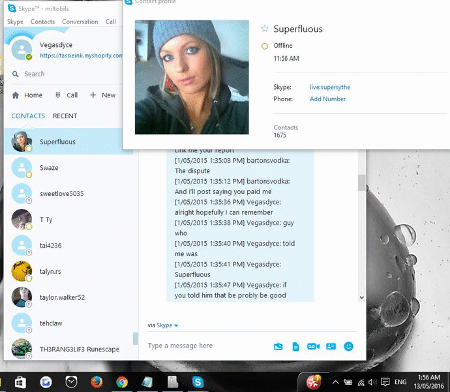
Task: Click the contacts list scrollbar thumb
Action: click(135, 338)
